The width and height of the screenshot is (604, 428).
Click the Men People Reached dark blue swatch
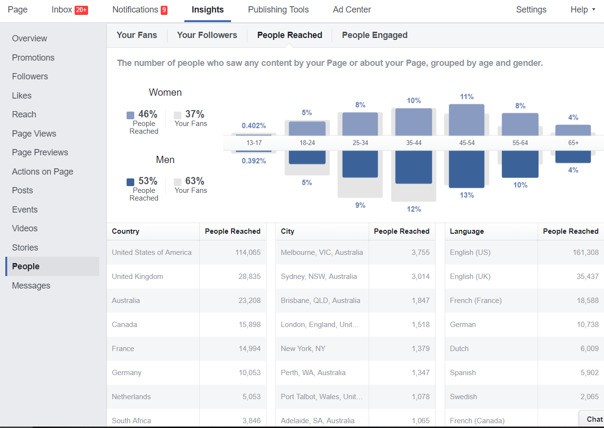[x=130, y=182]
